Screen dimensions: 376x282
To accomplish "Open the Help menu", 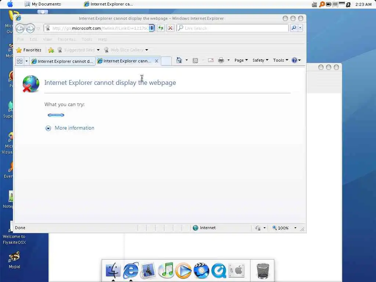I will click(102, 39).
